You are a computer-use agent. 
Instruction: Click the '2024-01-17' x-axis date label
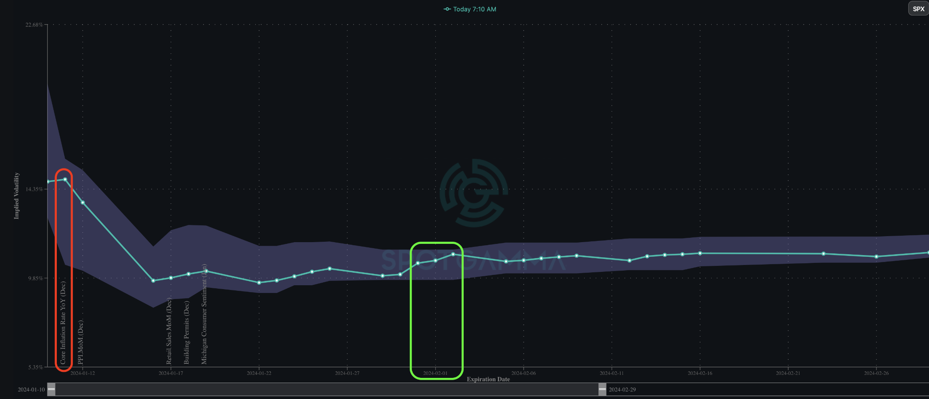point(171,373)
